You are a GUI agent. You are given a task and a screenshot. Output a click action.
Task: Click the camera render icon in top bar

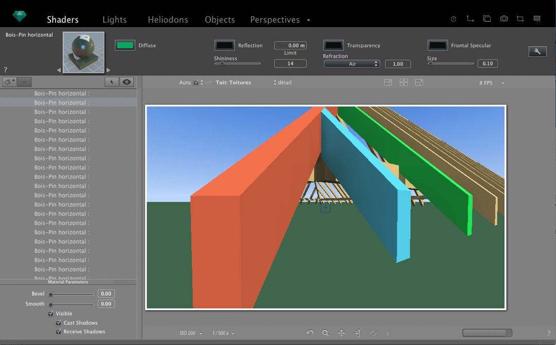504,19
